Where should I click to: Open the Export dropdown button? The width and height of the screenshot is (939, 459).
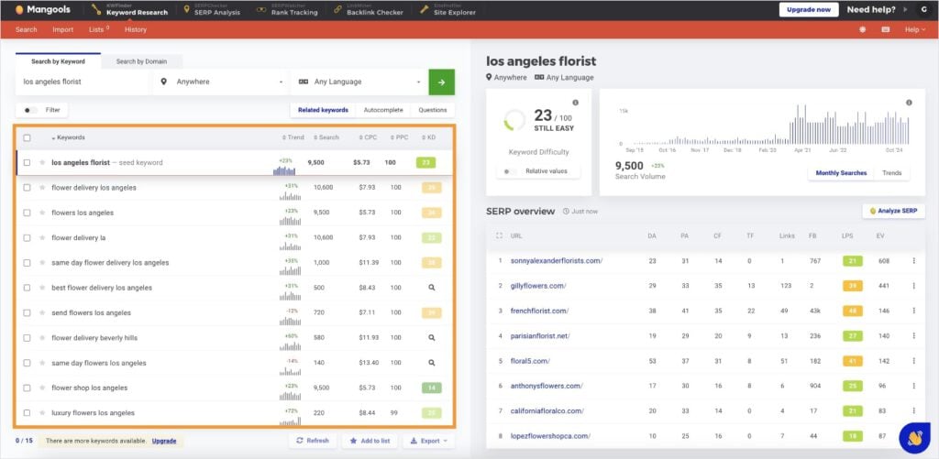point(429,441)
